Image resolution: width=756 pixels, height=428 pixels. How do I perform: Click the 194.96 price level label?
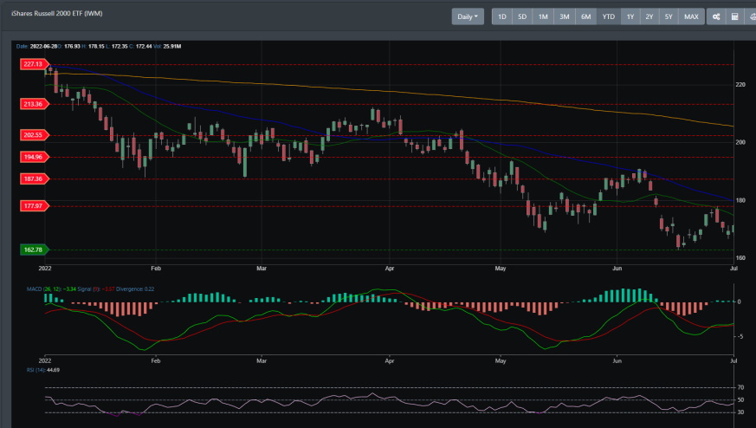[34, 157]
